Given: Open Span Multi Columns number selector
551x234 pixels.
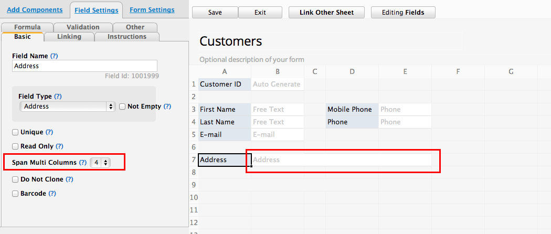Looking at the screenshot, I should (100, 163).
